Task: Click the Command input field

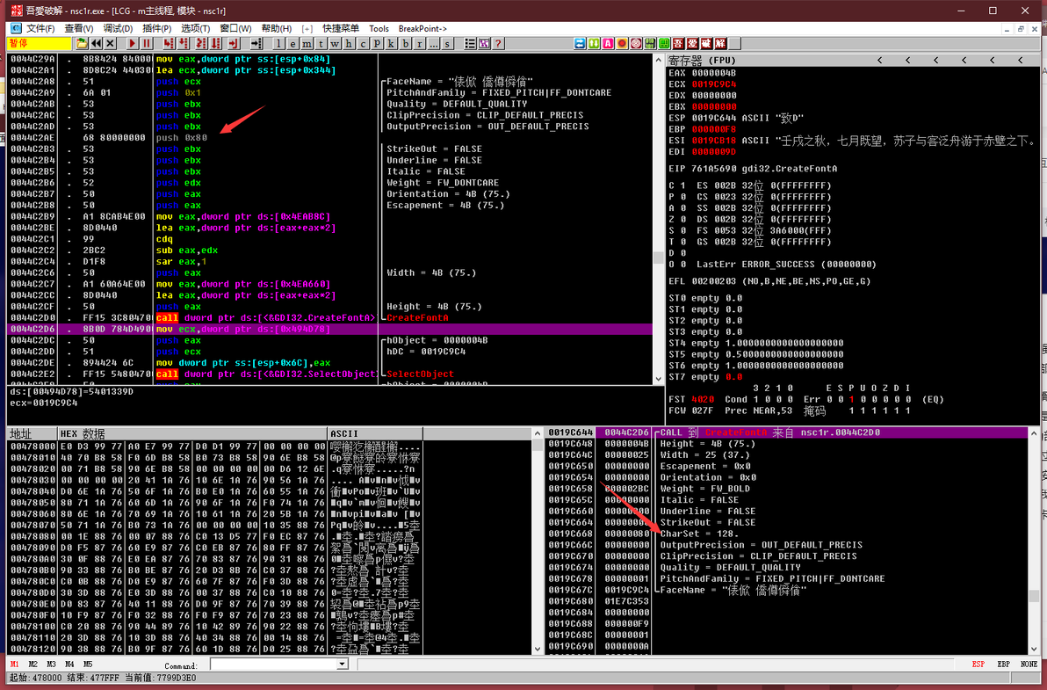Action: (273, 664)
